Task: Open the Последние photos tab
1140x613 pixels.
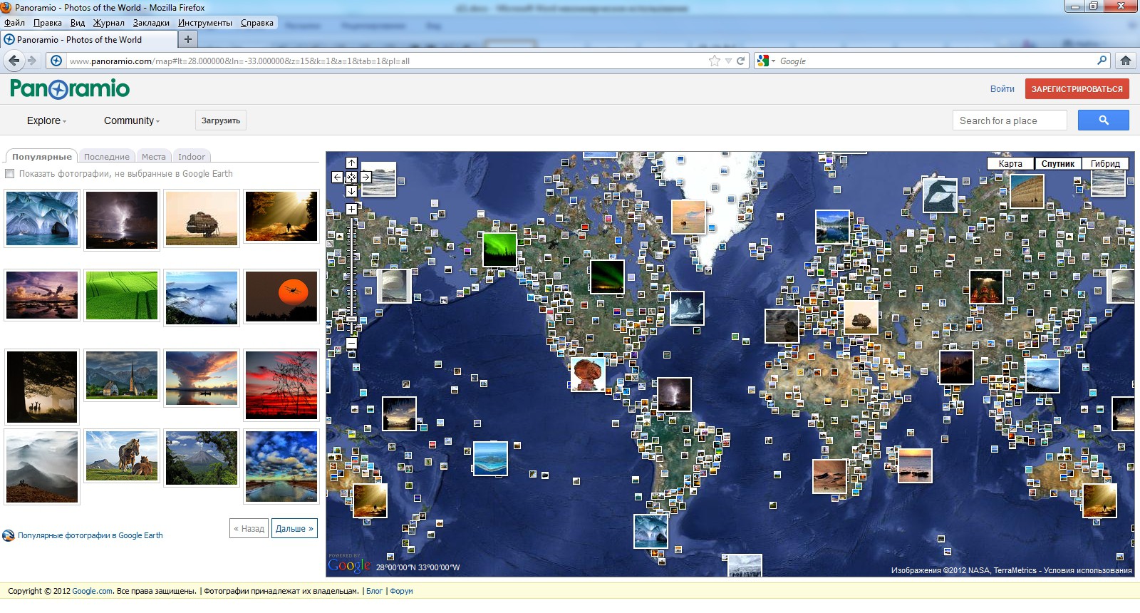Action: point(106,157)
